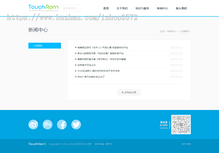Image resolution: width=219 pixels, height=153 pixels.
Task: Click the 新闻中心 page heading
Action: coord(38,30)
